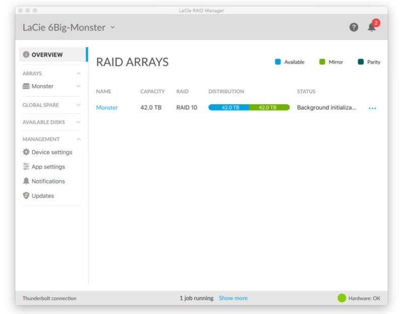Screen dimensions: 403x314
Task: Click the CAPACITY column header
Action: point(153,91)
